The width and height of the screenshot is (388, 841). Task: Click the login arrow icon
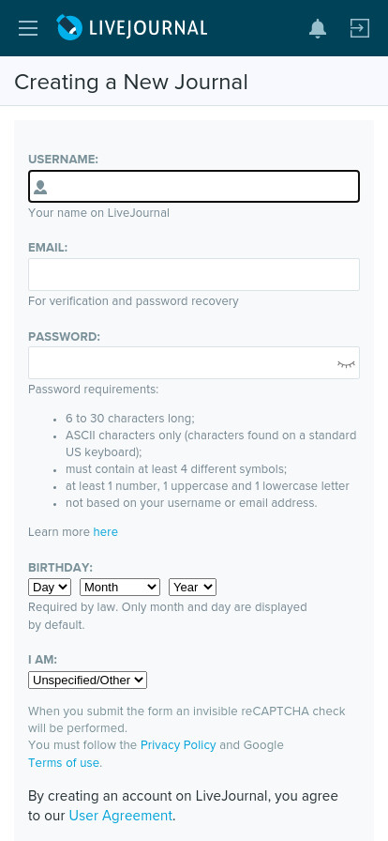[360, 28]
